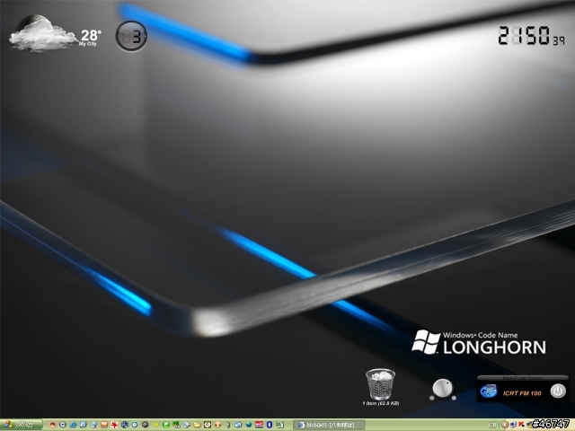Viewport: 575px width, 431px height.
Task: Click the yellow W quick launch icon
Action: [x=155, y=425]
